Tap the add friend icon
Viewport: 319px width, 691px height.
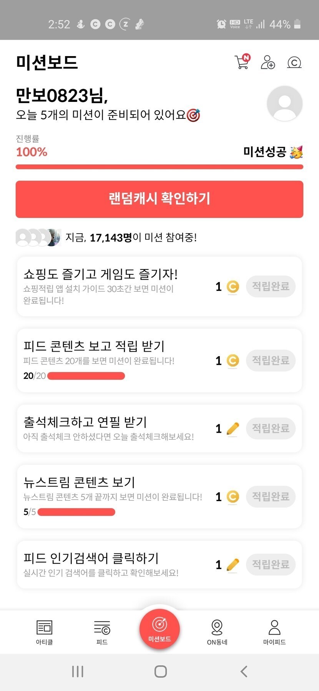click(267, 62)
